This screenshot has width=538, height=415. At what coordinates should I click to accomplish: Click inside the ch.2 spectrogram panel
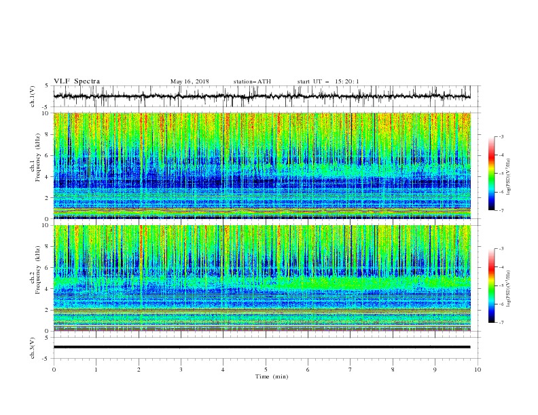262,278
